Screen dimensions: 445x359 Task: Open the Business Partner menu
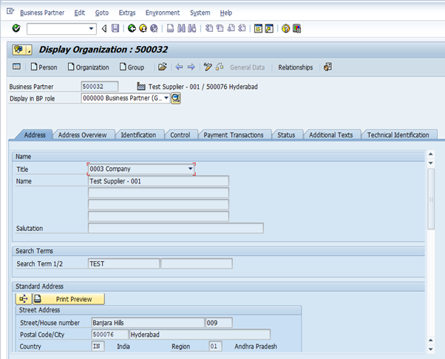pos(42,13)
